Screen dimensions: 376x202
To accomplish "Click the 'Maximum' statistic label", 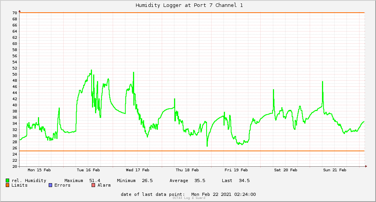I will coord(74,180).
